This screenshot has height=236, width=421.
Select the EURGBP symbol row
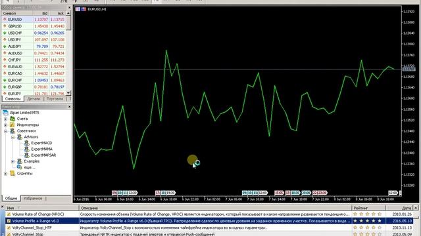[34, 87]
